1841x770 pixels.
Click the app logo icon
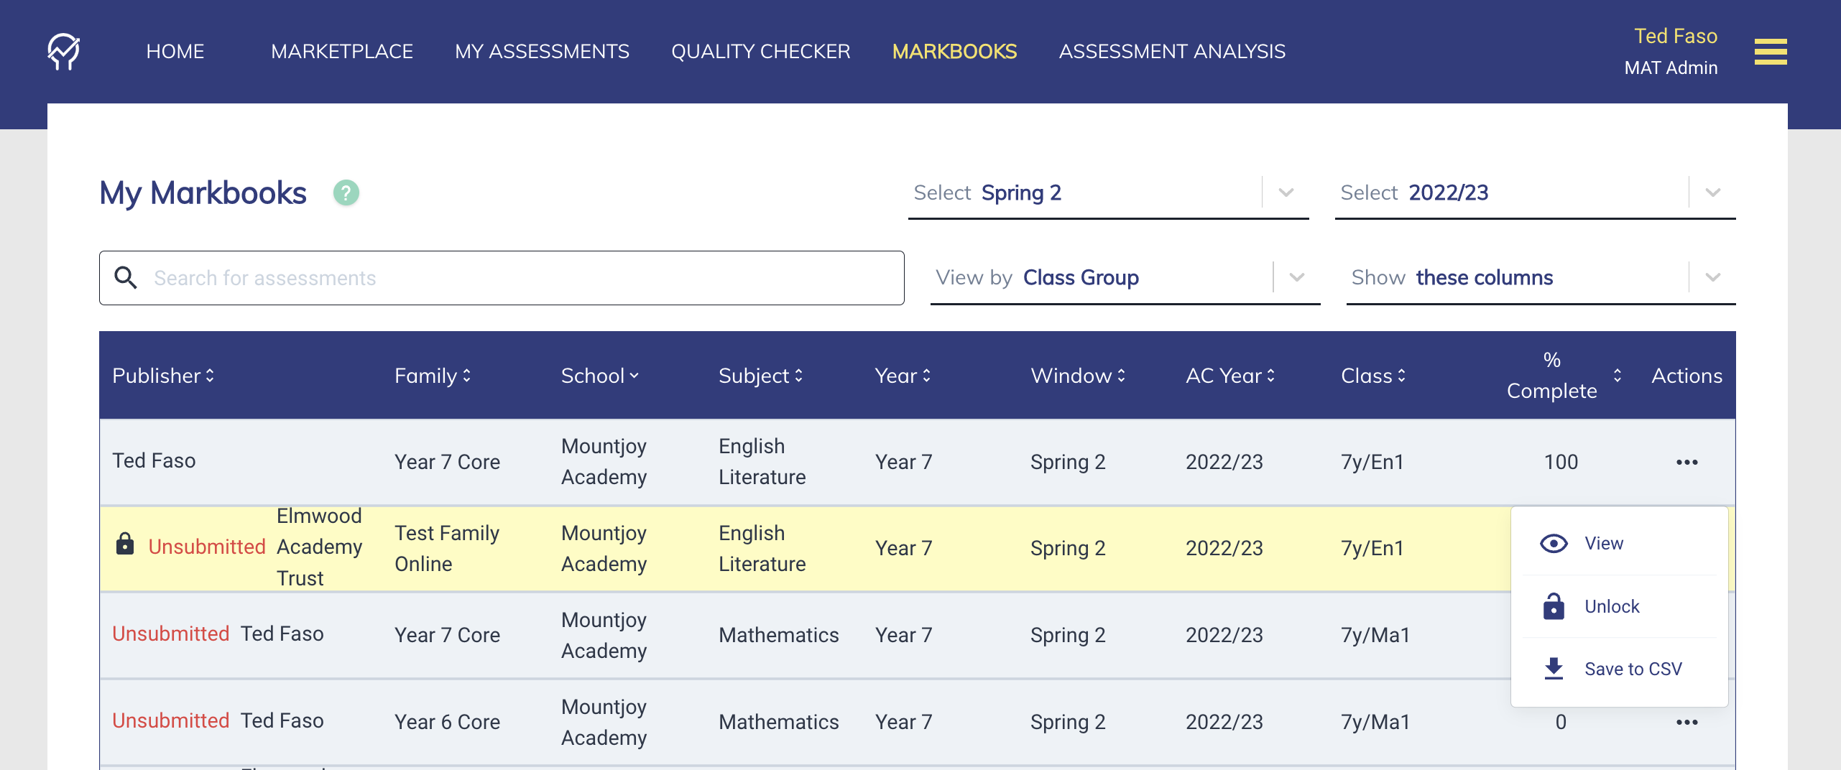pyautogui.click(x=63, y=52)
